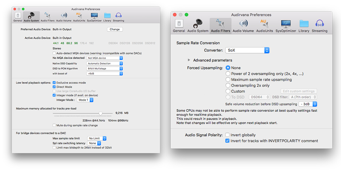341x170 pixels.
Task: Click Streaming headphones icon in right window
Action: (320, 23)
